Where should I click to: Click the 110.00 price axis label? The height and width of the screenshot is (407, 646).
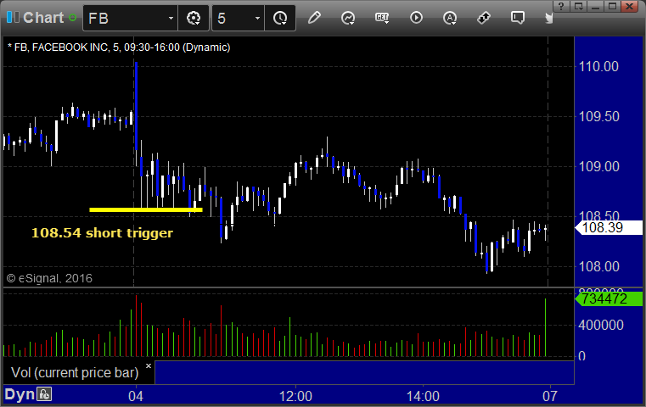[x=598, y=66]
